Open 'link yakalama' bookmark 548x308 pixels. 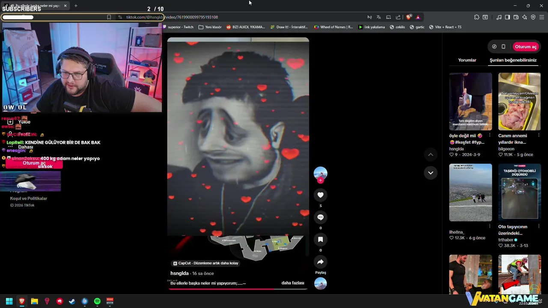coord(372,27)
